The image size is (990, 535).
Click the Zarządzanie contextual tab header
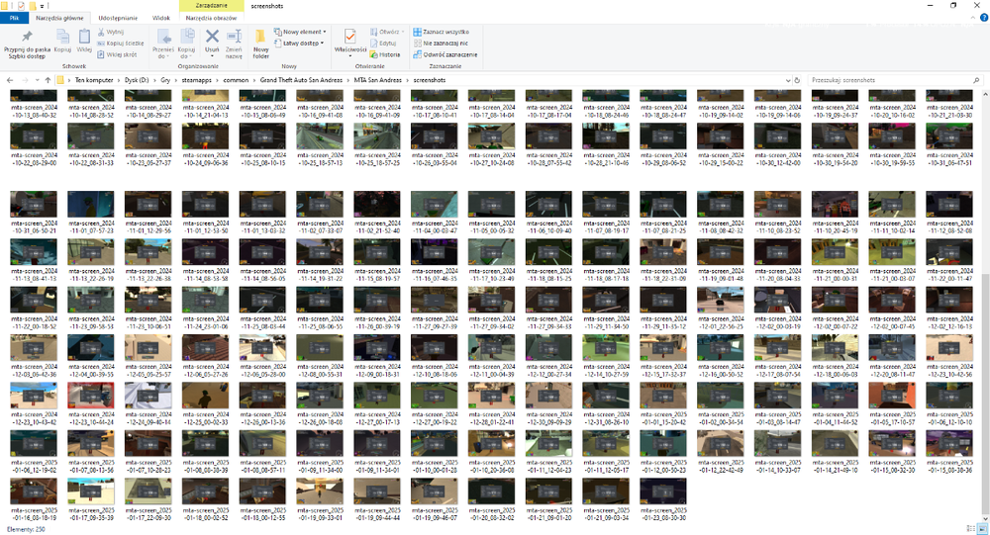click(x=211, y=6)
